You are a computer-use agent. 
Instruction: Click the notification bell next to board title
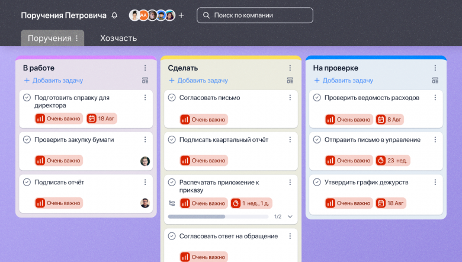114,15
